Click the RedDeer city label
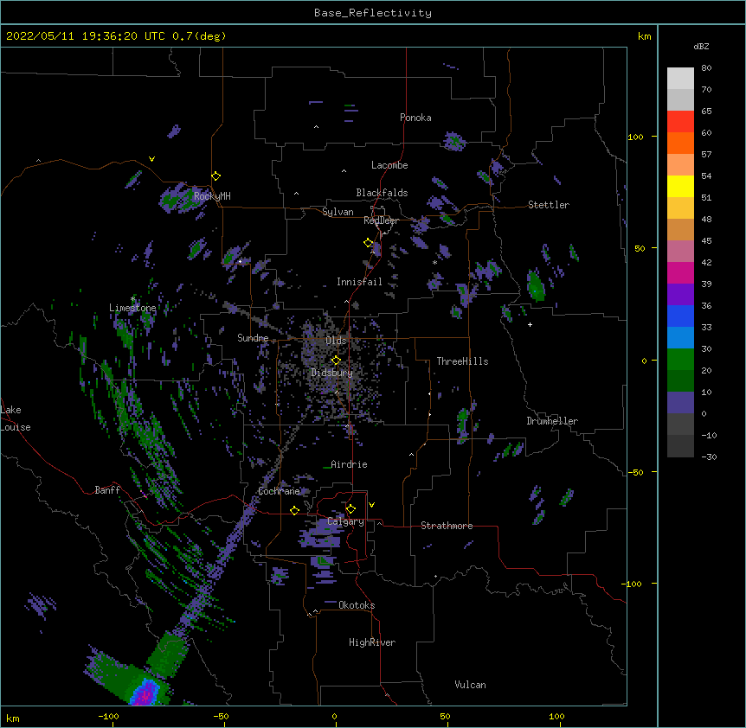Viewport: 746px width, 728px height. click(381, 220)
